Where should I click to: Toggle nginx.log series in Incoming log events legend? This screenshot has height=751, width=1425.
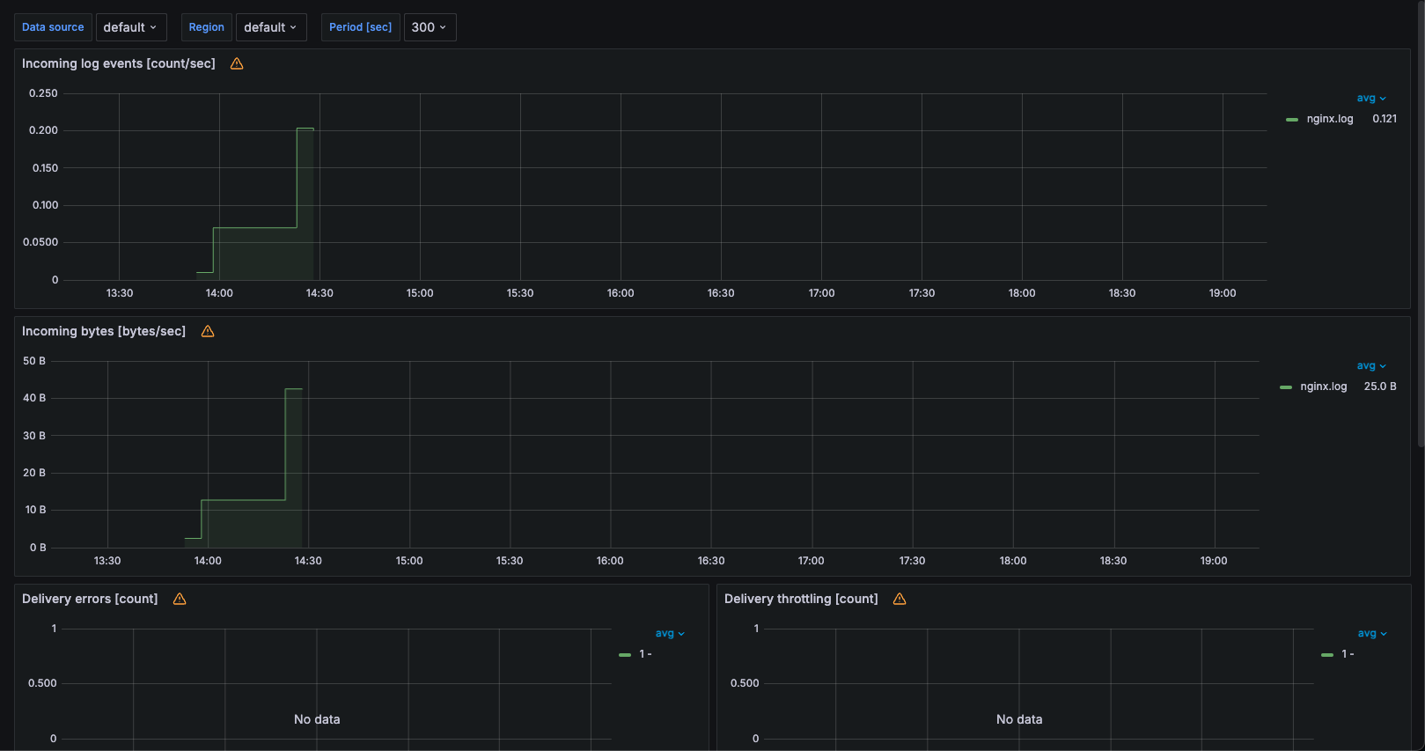[1330, 119]
